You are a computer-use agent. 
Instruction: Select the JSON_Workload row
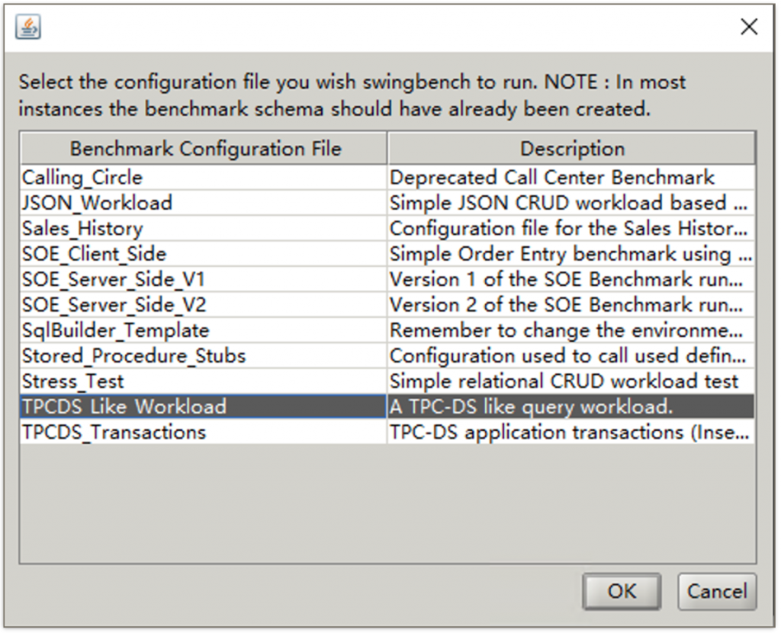pos(97,203)
